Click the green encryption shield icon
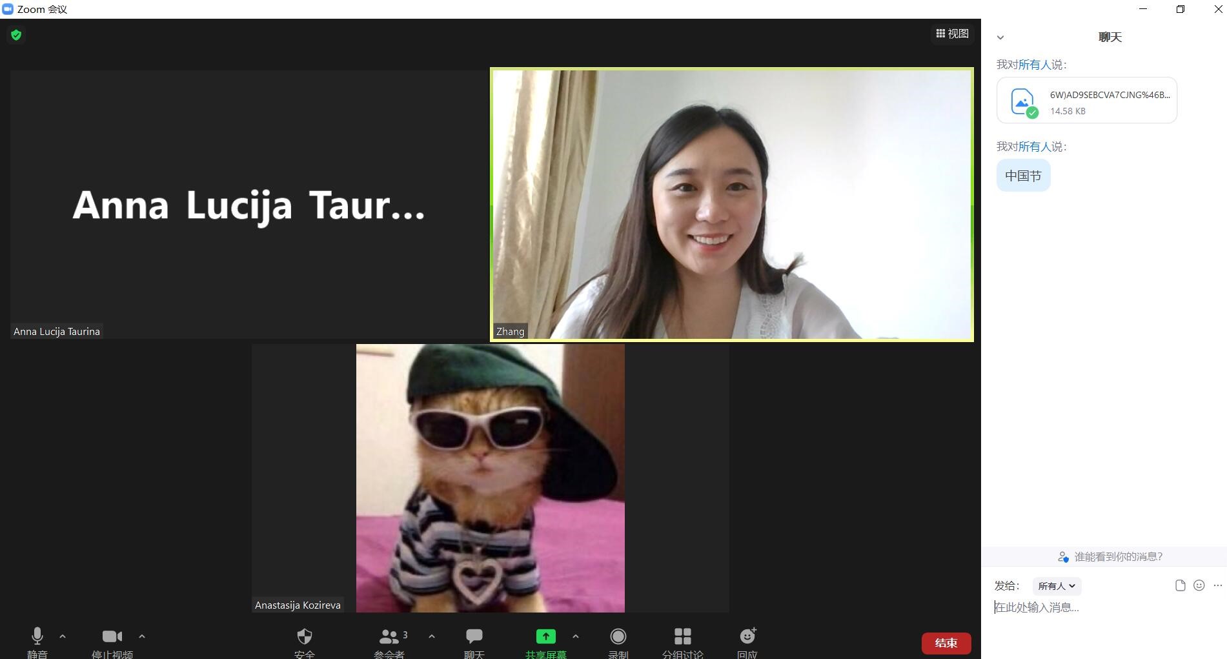 point(16,35)
